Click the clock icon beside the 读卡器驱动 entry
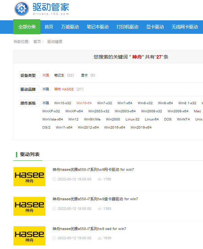Image resolution: width=203 pixels, height=249 pixels. (54, 208)
